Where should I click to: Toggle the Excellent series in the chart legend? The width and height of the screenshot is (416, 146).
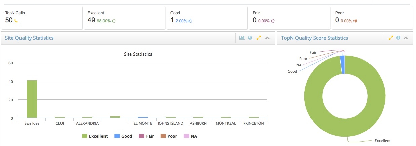coord(95,136)
